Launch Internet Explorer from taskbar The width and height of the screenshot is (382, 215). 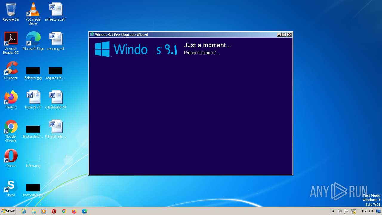point(24,211)
